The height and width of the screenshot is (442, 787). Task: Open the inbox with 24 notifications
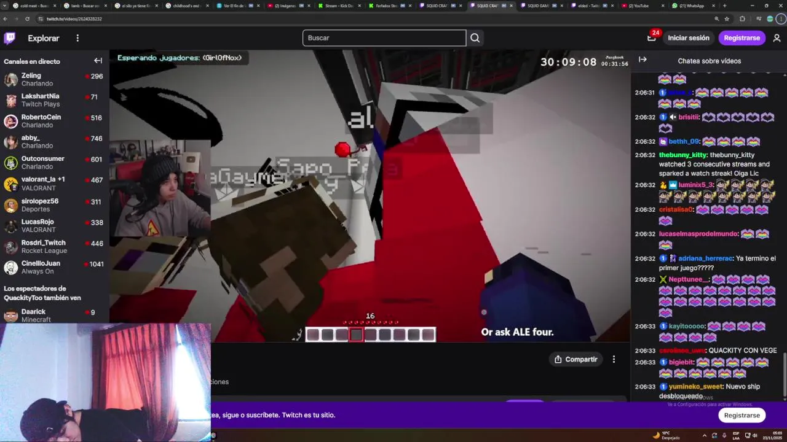click(652, 38)
